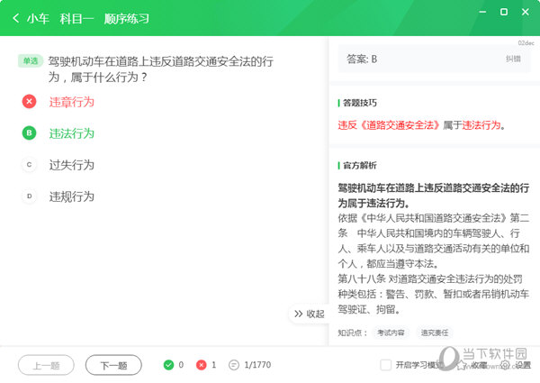Click the 顺序练习 title item

[x=125, y=18]
